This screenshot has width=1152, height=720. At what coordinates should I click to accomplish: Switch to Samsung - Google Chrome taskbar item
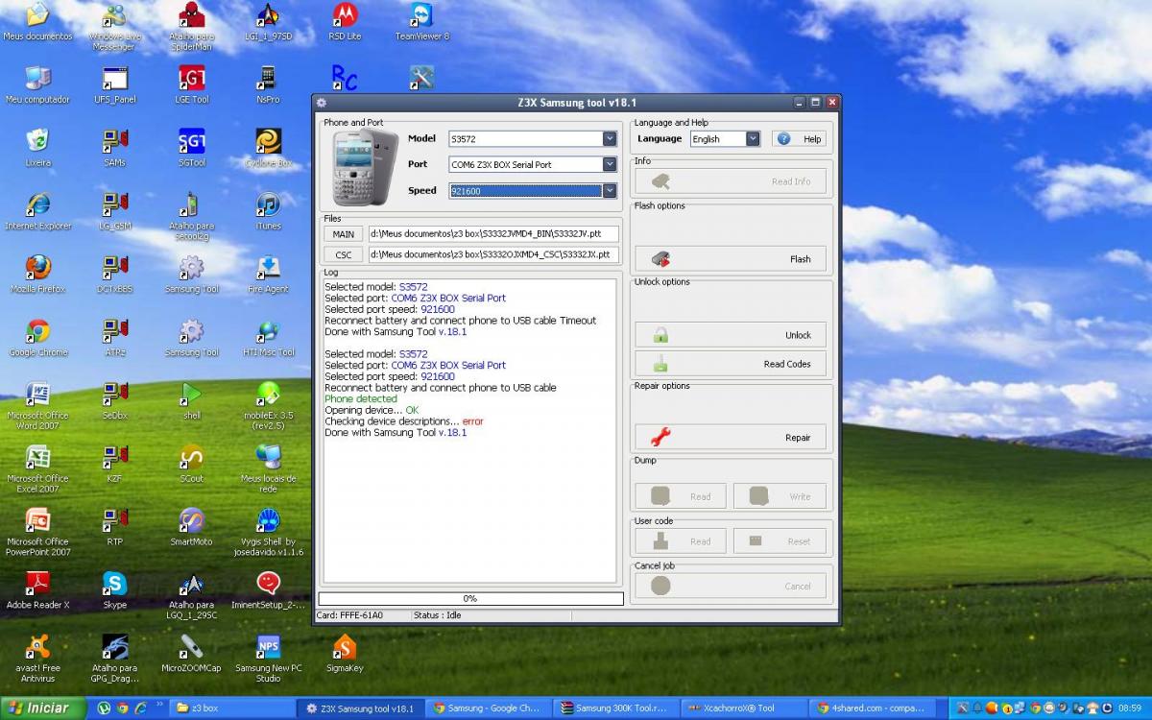[x=488, y=708]
